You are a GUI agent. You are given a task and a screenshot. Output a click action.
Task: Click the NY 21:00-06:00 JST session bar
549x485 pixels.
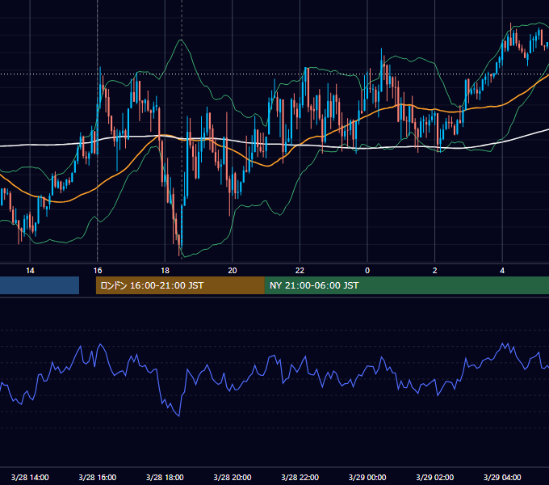click(x=406, y=285)
